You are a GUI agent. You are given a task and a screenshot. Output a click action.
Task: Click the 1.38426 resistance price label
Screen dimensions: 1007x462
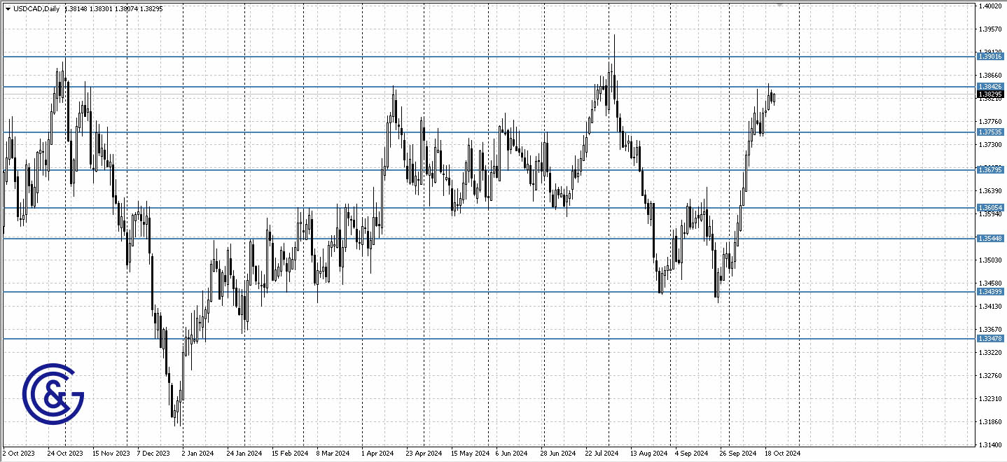(989, 86)
